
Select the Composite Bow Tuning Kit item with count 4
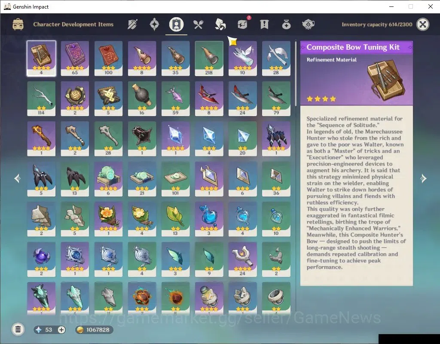41,58
